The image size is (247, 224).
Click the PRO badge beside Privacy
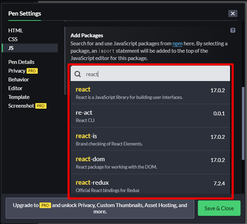click(x=32, y=71)
